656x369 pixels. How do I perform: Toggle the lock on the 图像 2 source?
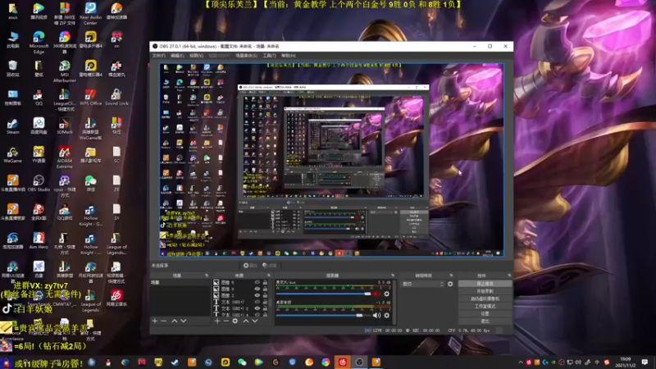point(265,295)
